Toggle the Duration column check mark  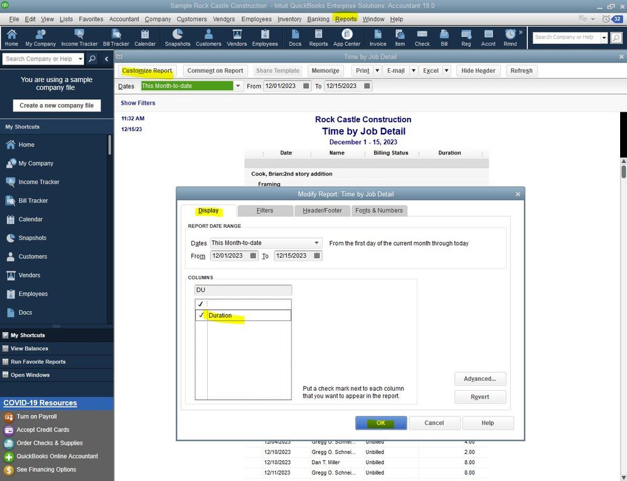coord(201,315)
